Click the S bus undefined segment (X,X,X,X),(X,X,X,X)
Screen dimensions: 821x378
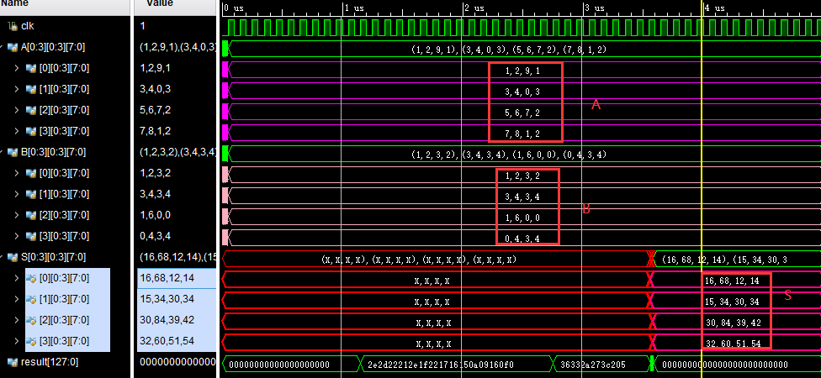tap(436, 260)
